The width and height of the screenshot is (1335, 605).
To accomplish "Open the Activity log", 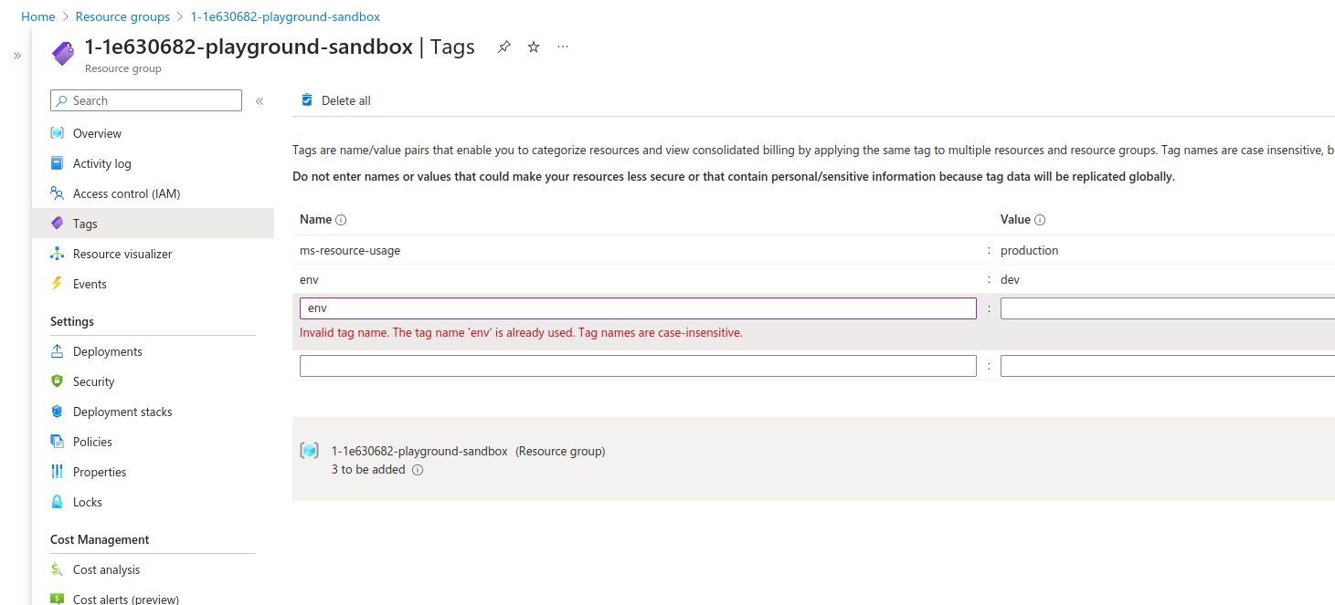I will [x=101, y=163].
